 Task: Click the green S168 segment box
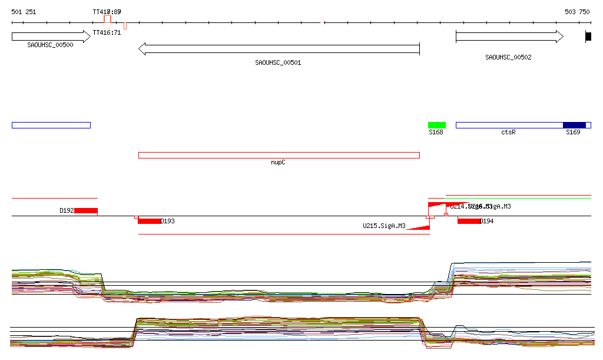(437, 125)
